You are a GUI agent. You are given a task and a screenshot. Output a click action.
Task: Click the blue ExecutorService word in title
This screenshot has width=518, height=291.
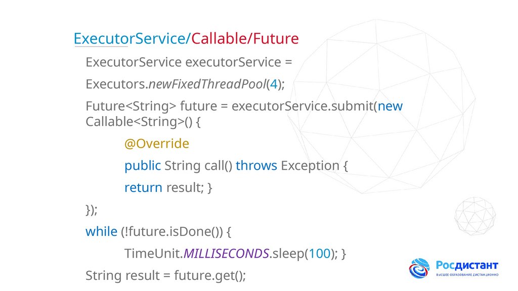click(x=130, y=38)
